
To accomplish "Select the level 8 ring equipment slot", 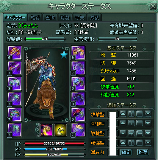I will point(78,99).
